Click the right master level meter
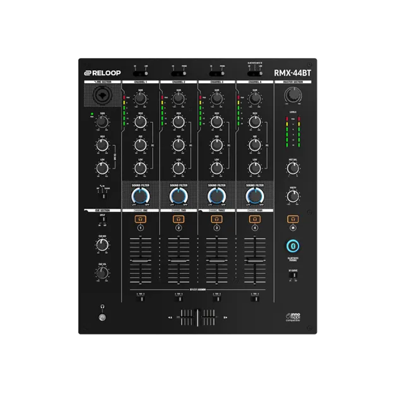The image size is (395, 395). tap(299, 132)
